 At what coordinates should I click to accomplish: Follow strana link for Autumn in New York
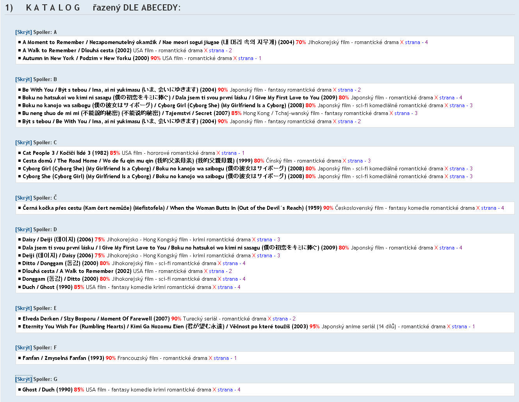[246, 58]
